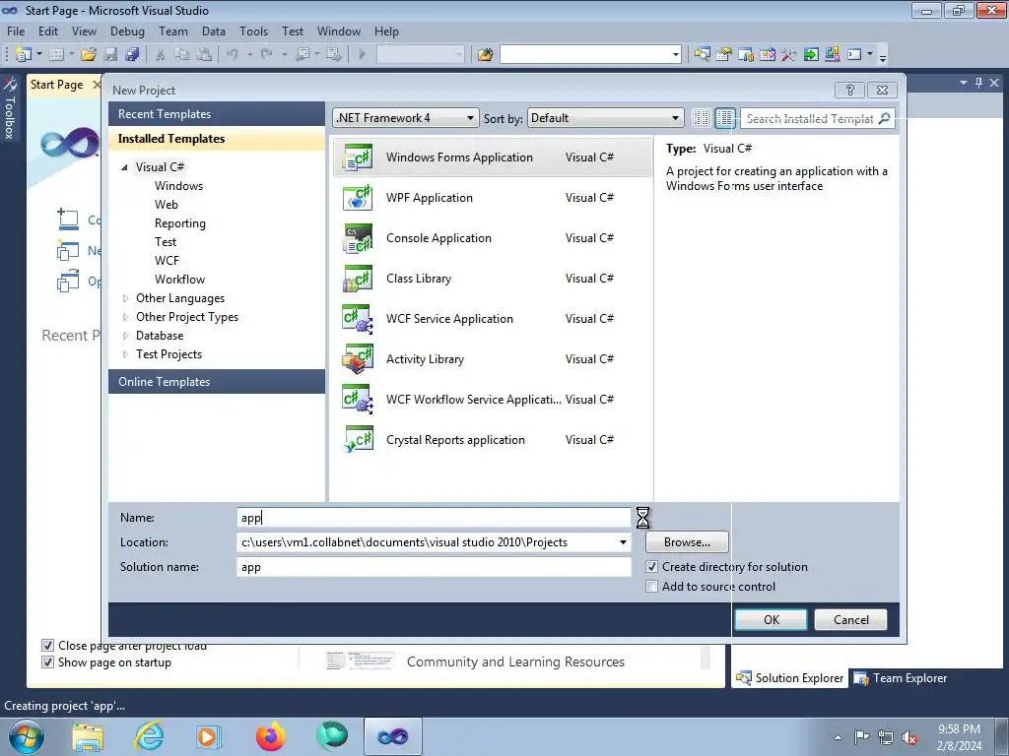Switch to small icons view in New Project

[x=701, y=118]
